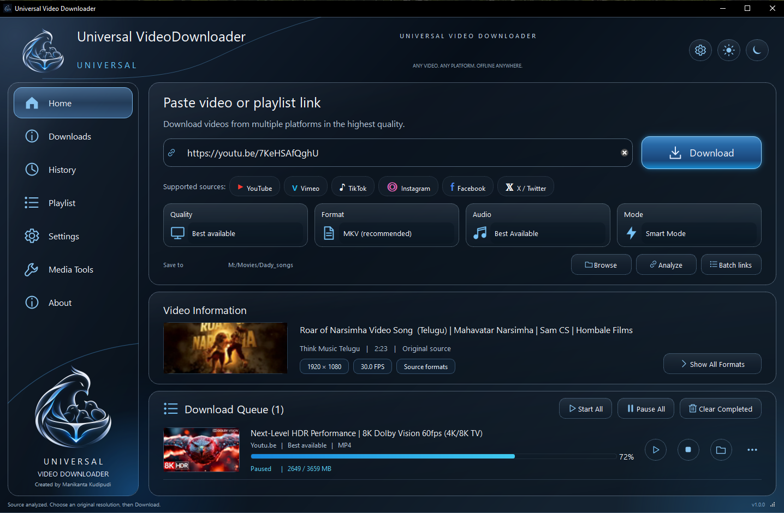Open the download folder for queued item
Screen dimensions: 784x513
click(721, 450)
